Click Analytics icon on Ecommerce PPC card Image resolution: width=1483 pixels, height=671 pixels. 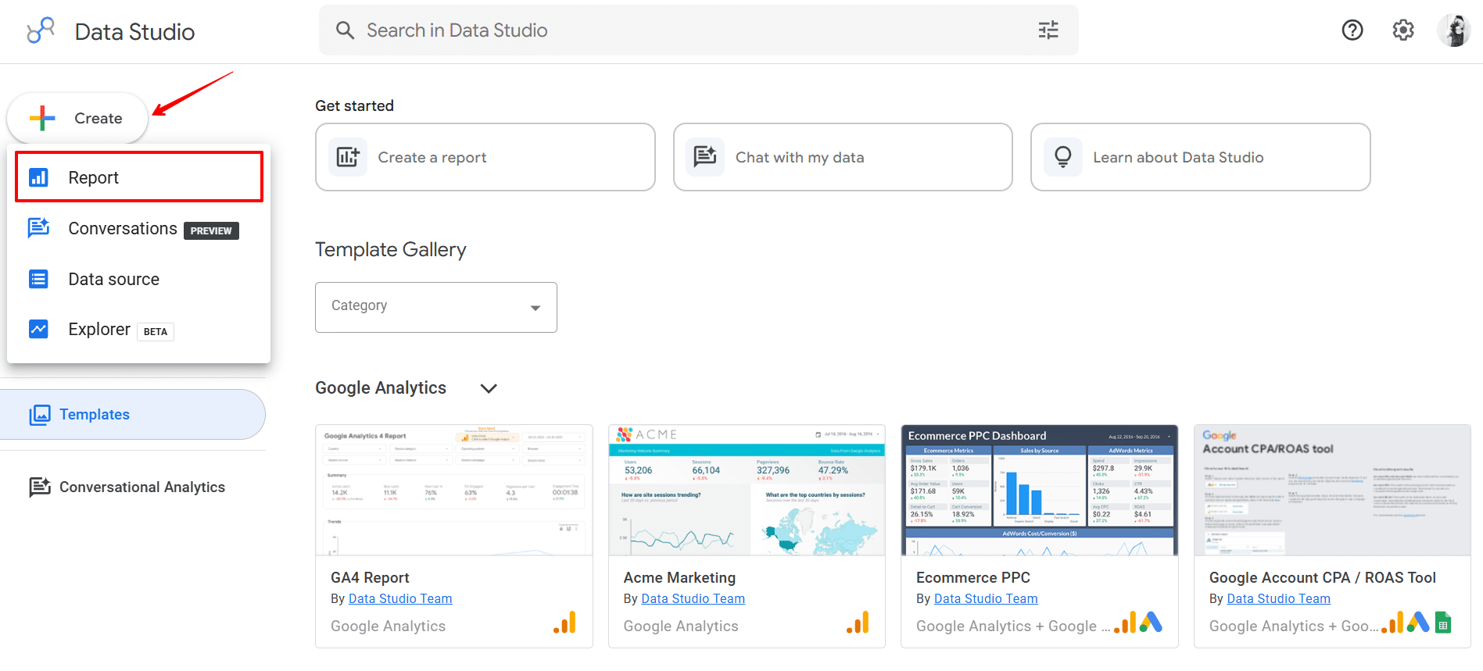click(x=1126, y=623)
